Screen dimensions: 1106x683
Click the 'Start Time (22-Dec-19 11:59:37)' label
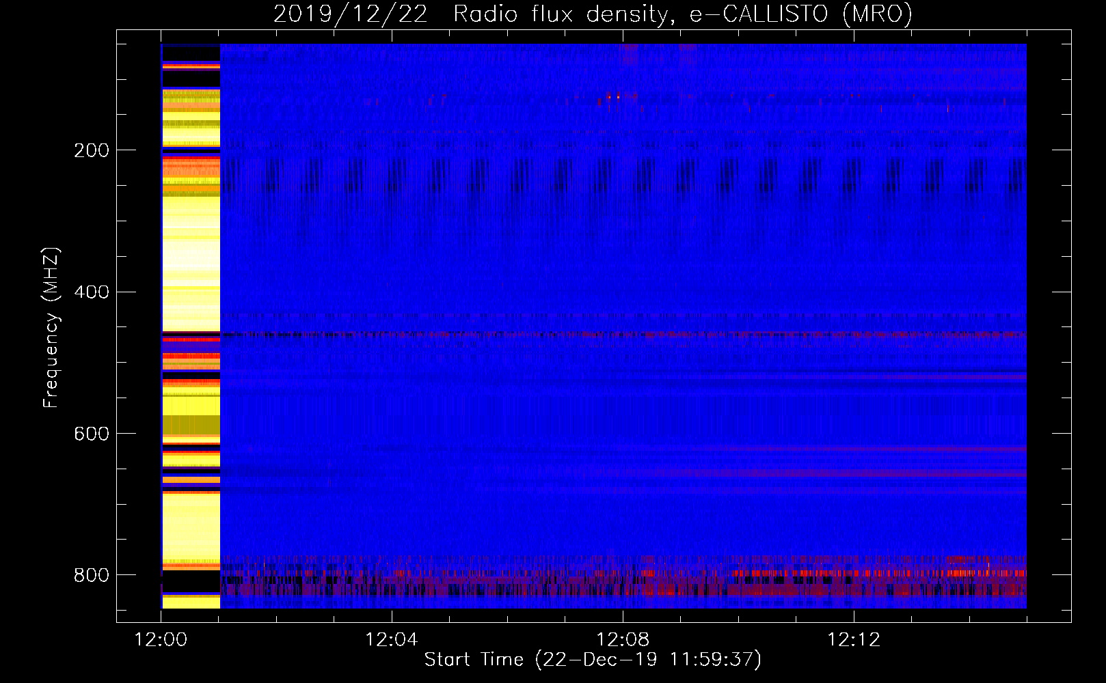pos(593,660)
